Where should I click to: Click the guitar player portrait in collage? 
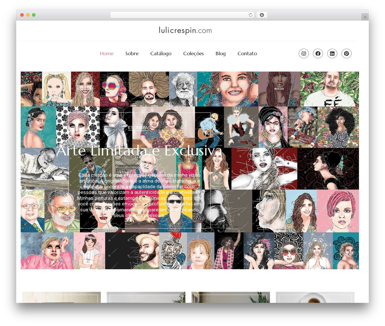(x=209, y=127)
